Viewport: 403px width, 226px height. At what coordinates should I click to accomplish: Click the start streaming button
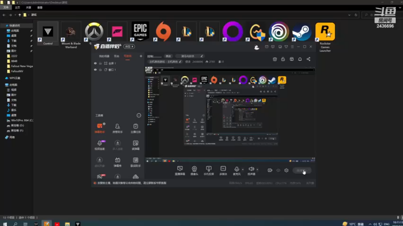302,170
